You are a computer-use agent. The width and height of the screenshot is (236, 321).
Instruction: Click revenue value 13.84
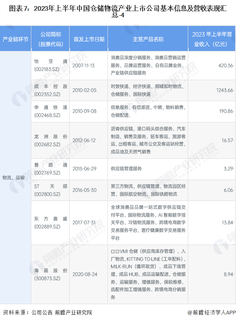(x=227, y=222)
